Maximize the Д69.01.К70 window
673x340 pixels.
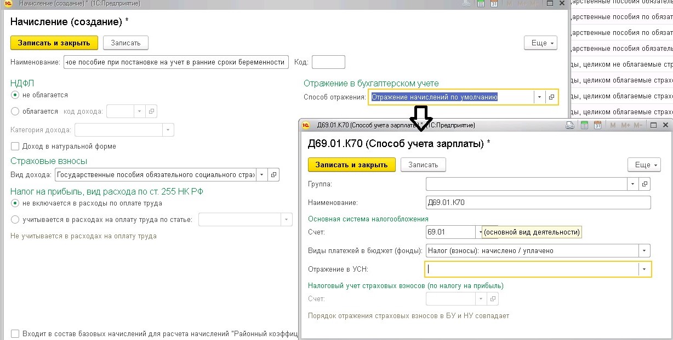click(653, 125)
